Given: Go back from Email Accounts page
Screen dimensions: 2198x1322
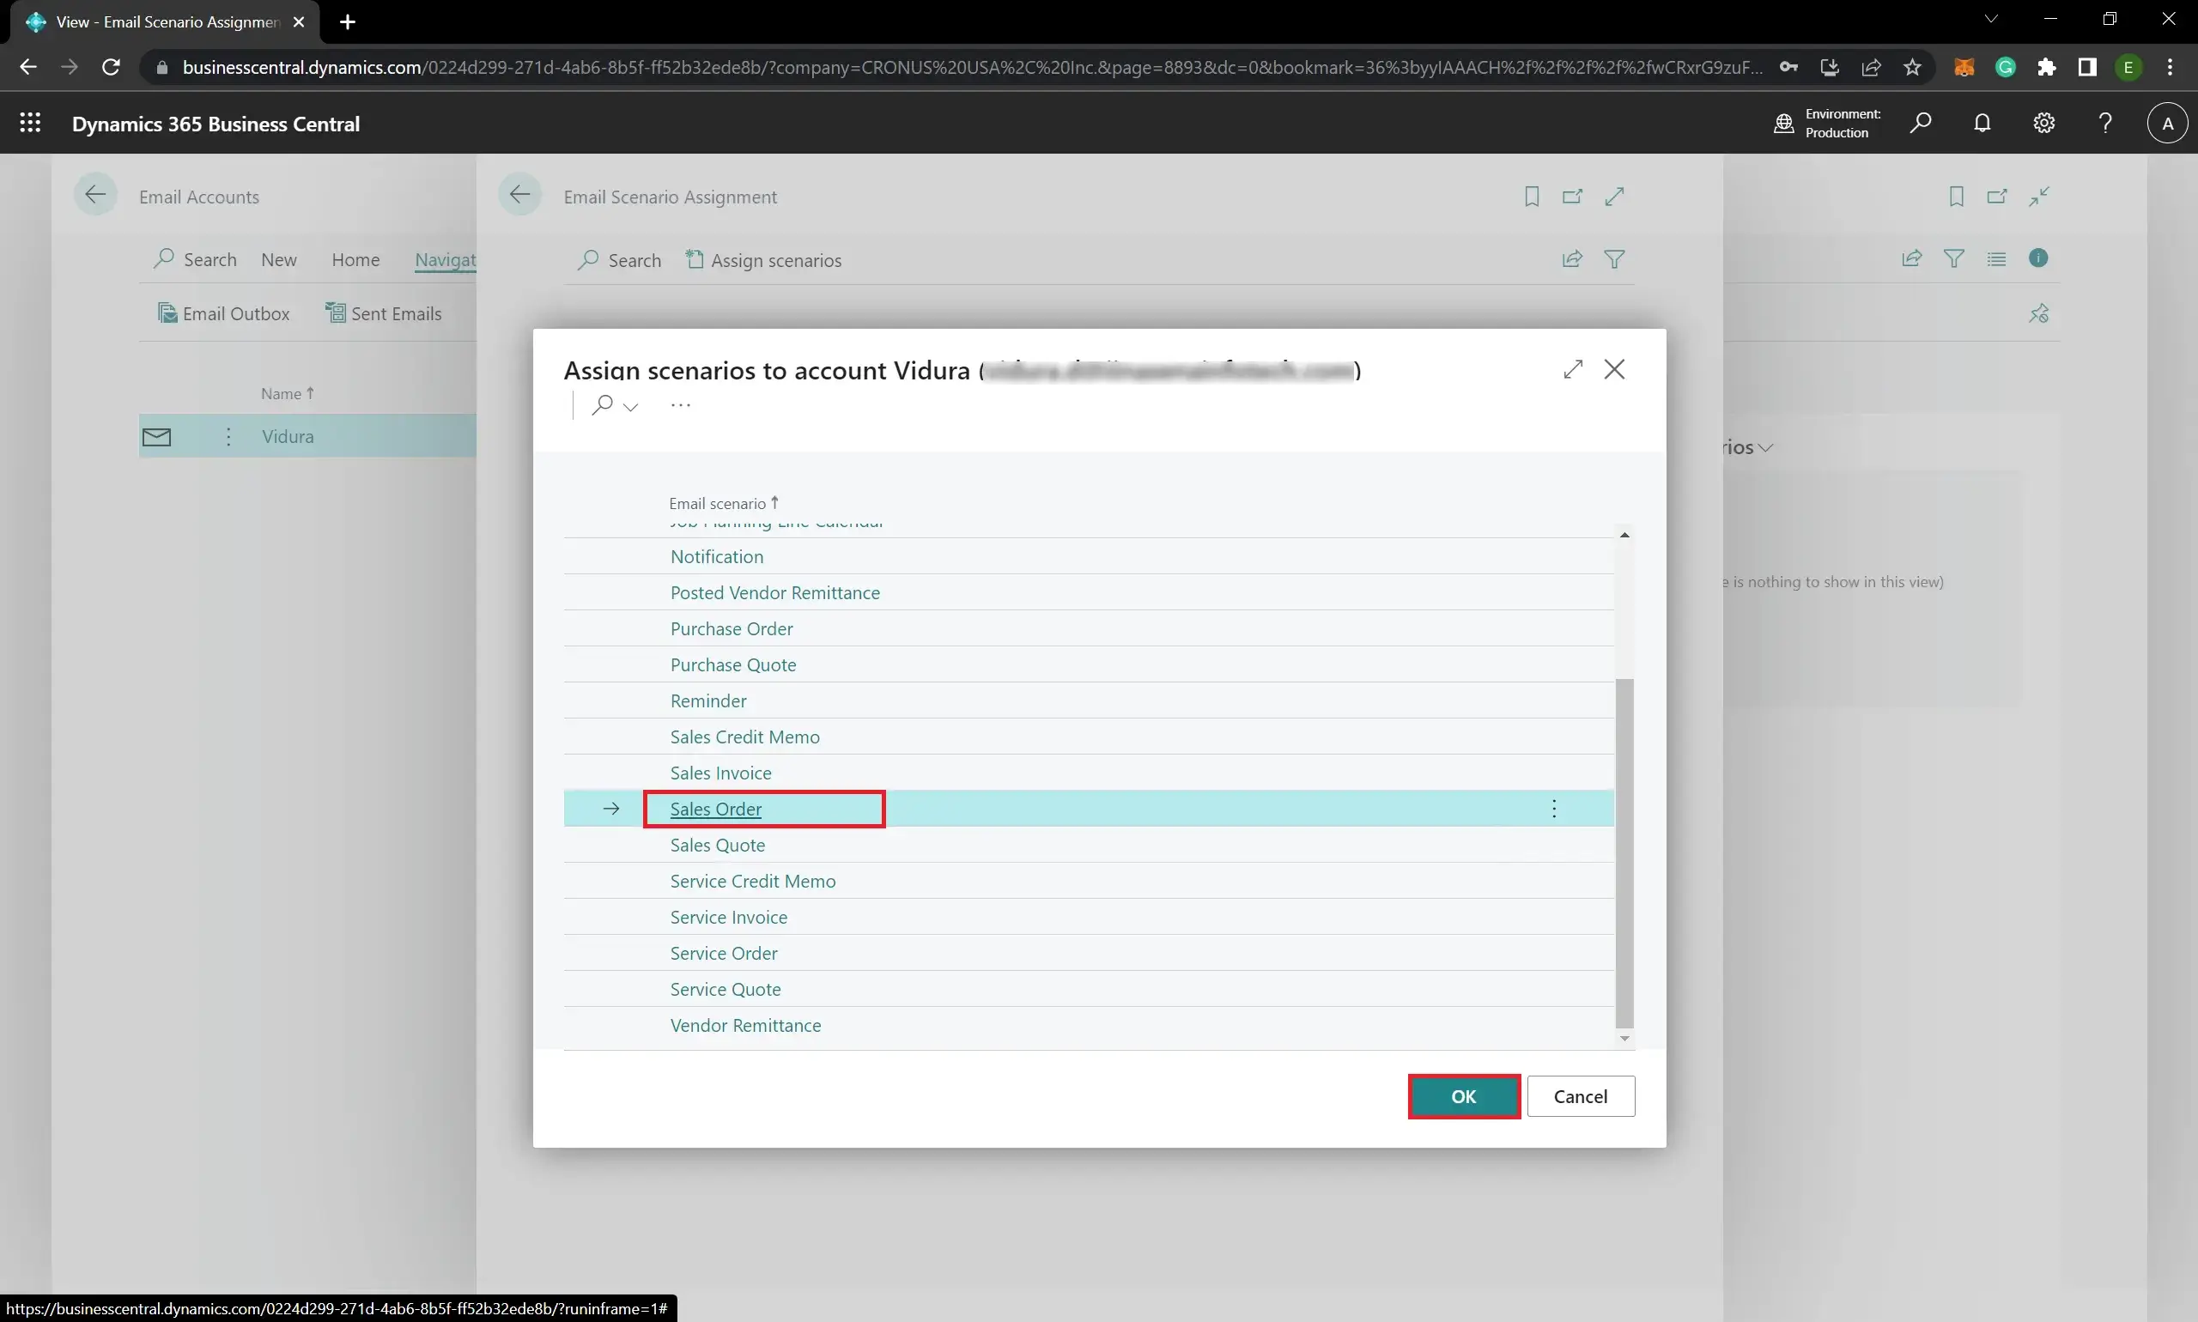Looking at the screenshot, I should coord(95,194).
